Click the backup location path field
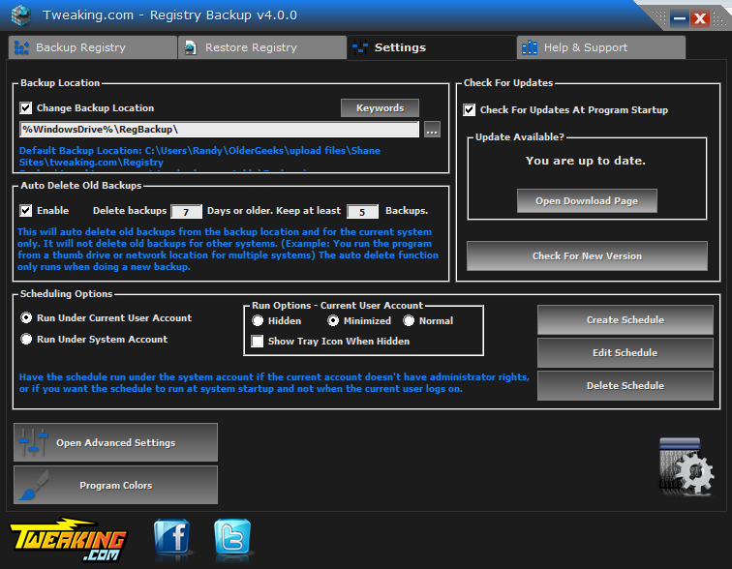The width and height of the screenshot is (732, 569). (x=219, y=130)
